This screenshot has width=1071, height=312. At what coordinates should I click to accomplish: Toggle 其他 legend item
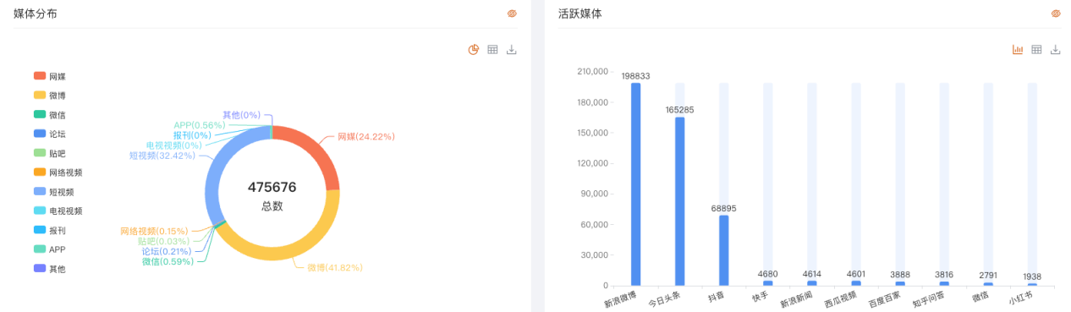[50, 269]
